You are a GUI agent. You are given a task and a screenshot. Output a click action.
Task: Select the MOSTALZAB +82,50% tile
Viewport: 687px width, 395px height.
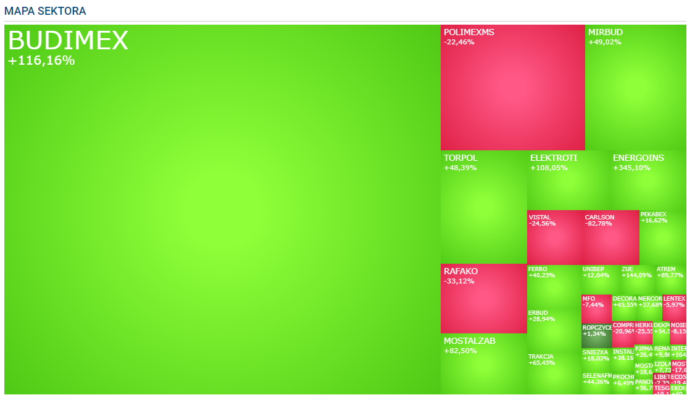click(x=483, y=364)
